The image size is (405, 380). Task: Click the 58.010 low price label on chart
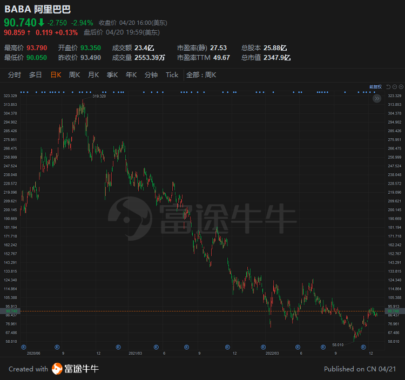pyautogui.click(x=338, y=344)
